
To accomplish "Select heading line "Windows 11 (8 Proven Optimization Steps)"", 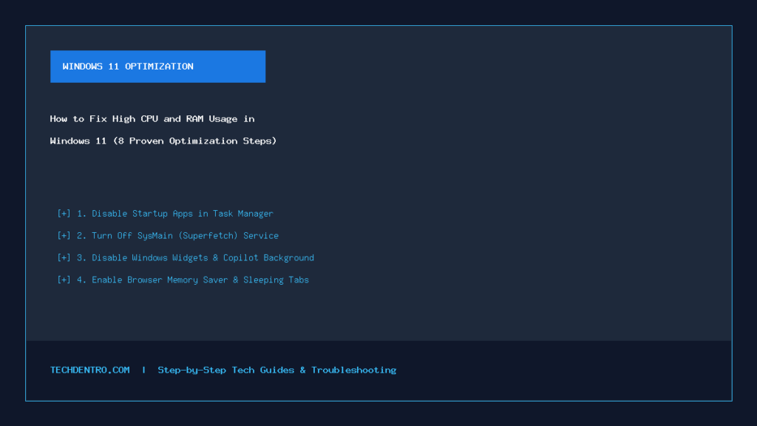I will point(163,141).
